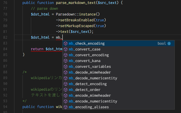
Task: Select mb_decode_numericentity suggestion
Action: pyautogui.click(x=118, y=78)
